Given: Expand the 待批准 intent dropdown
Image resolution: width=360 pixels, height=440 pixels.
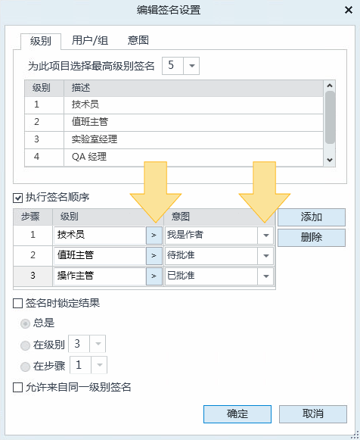Looking at the screenshot, I should coord(266,256).
